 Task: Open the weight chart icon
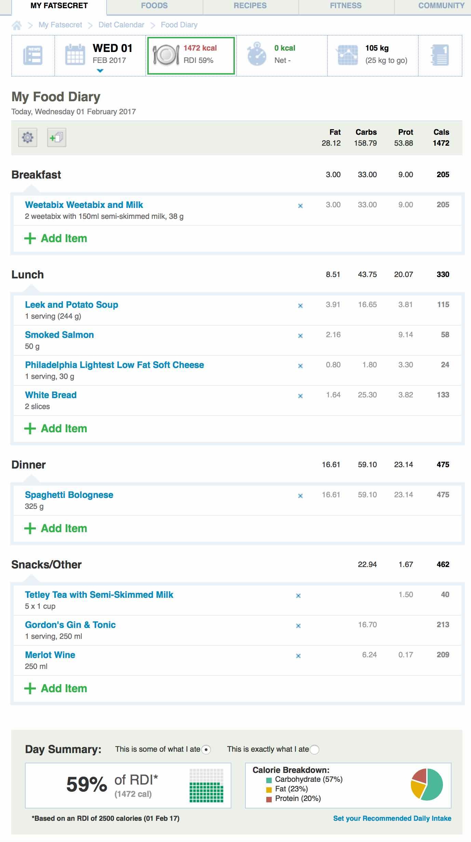(x=348, y=55)
